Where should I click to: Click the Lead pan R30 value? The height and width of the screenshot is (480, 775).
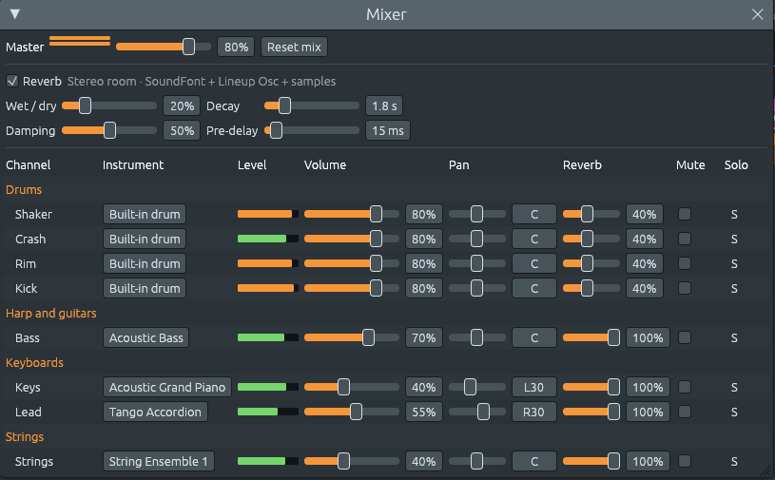pos(533,412)
